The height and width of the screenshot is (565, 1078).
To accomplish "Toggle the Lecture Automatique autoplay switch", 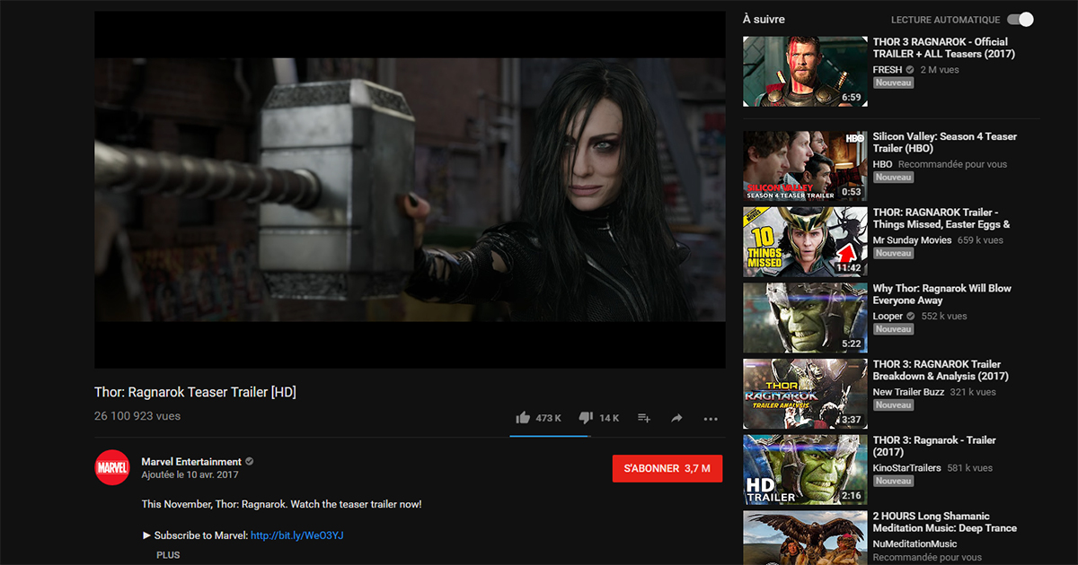I will 1020,20.
